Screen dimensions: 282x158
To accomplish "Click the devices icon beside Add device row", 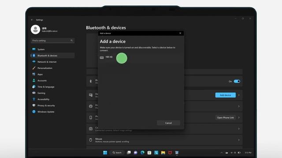I will click(91, 95).
